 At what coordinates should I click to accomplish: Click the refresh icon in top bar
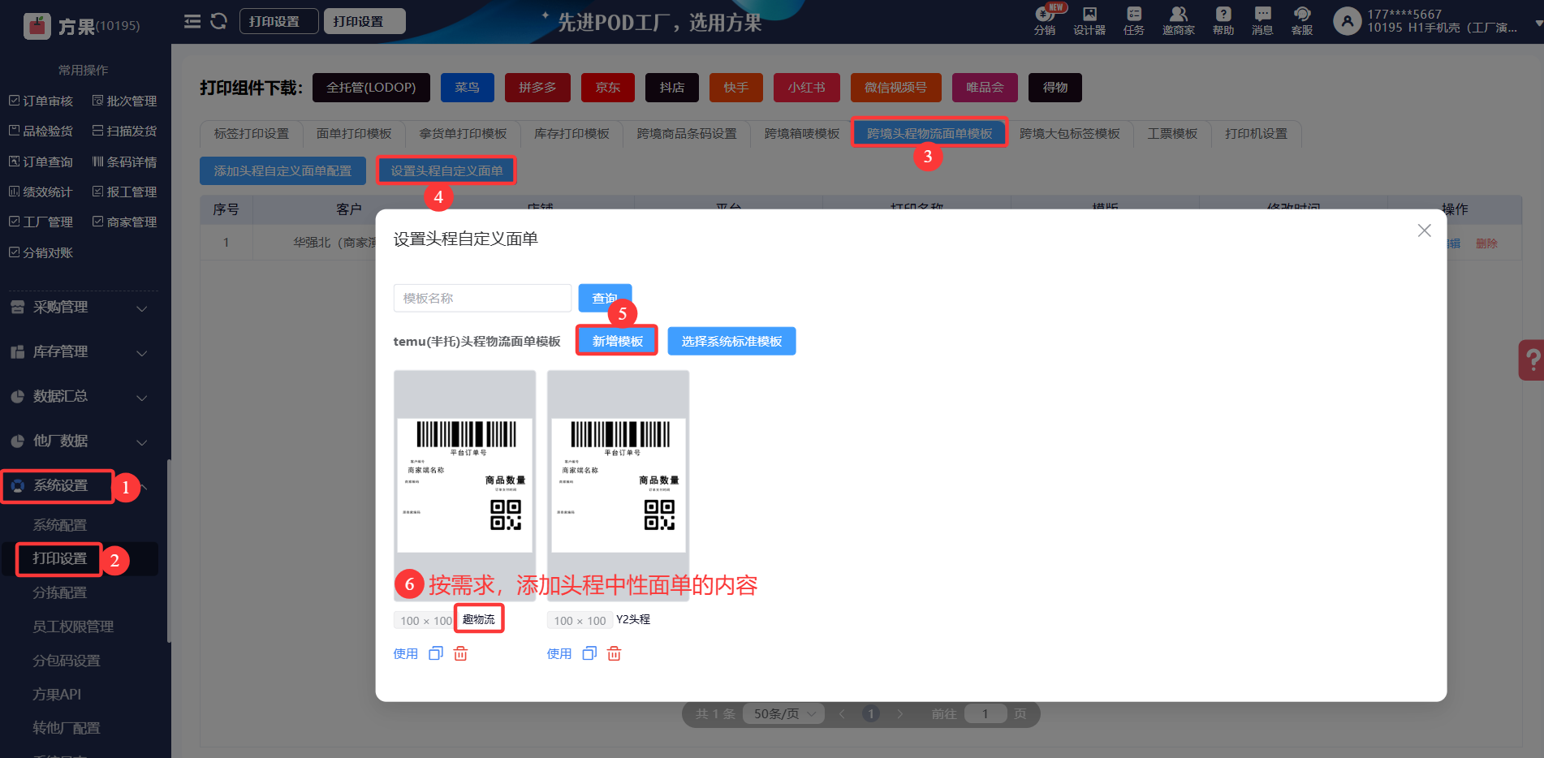coord(218,21)
